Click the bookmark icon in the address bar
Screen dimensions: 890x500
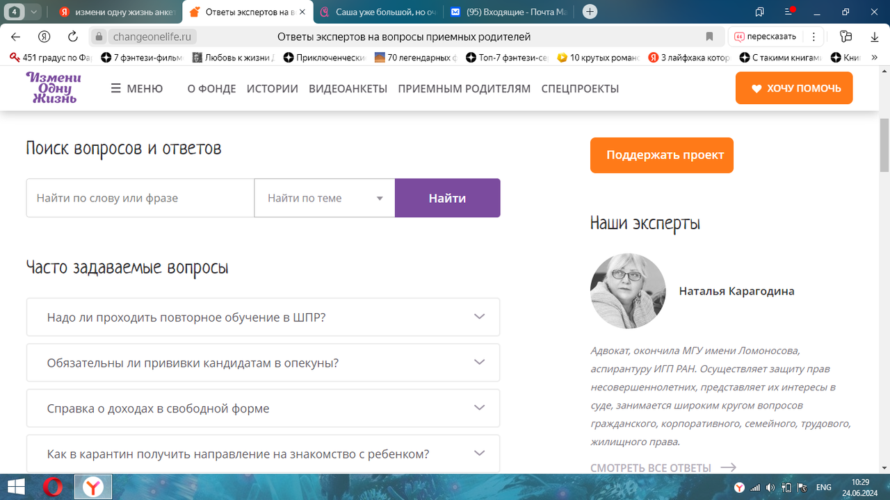[709, 36]
